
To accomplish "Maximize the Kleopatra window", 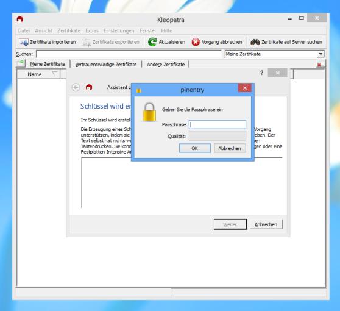I will click(x=302, y=18).
